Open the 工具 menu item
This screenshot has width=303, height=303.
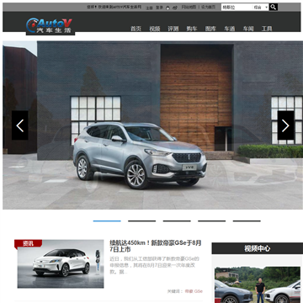(x=267, y=29)
